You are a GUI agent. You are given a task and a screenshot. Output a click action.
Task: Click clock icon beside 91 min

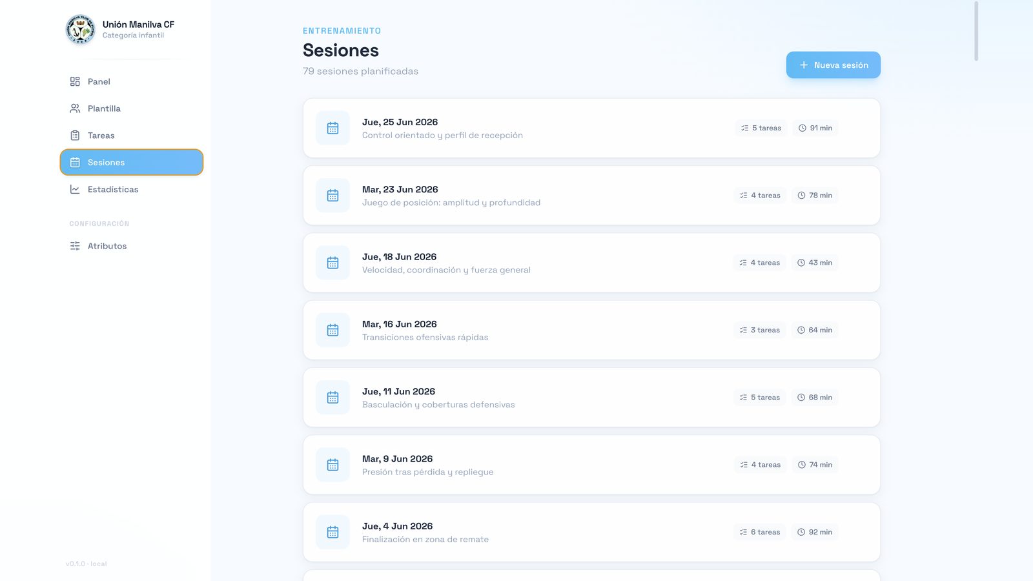(x=803, y=128)
